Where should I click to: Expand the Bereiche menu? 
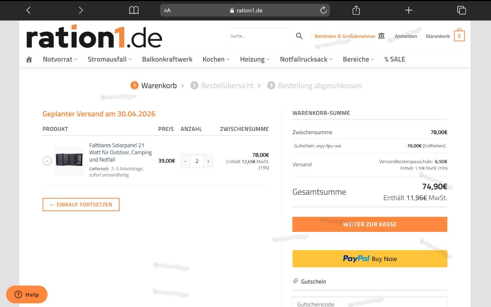[x=358, y=59]
